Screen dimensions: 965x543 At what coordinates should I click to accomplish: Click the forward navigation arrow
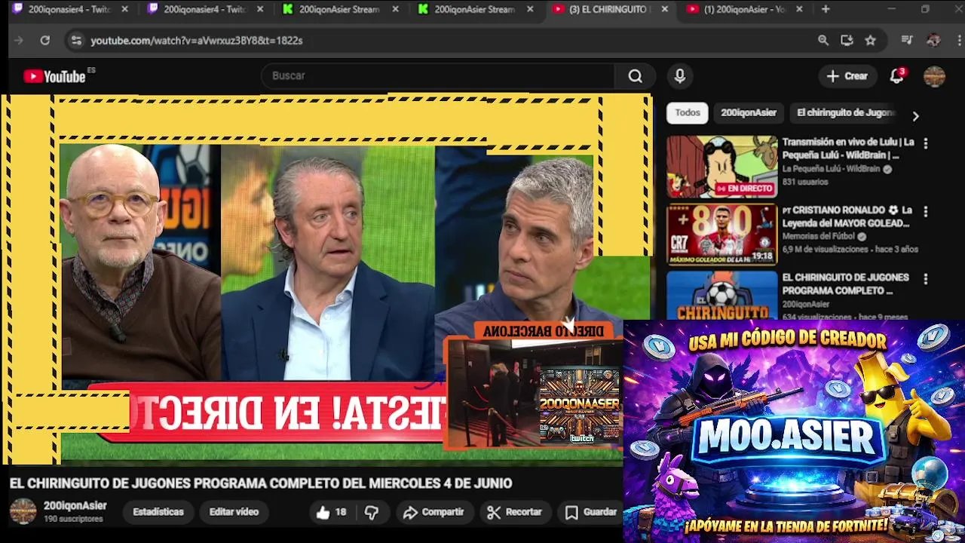(x=19, y=40)
